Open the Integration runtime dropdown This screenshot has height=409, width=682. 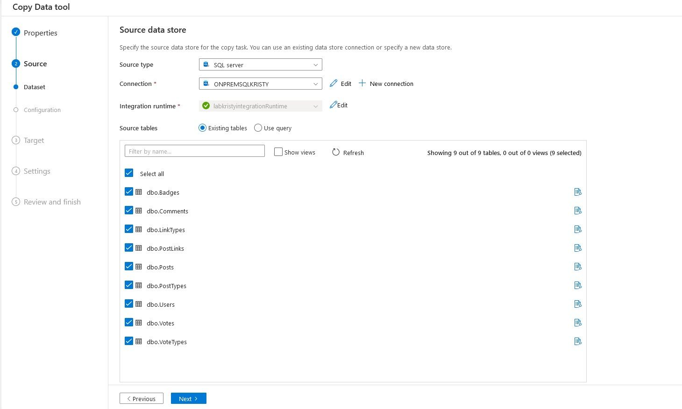(x=260, y=106)
